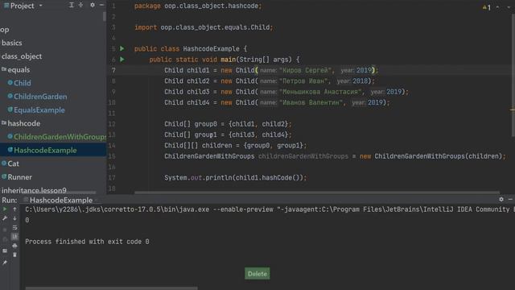The height and width of the screenshot is (290, 515).
Task: Pin the Run tab
Action: coord(5,263)
